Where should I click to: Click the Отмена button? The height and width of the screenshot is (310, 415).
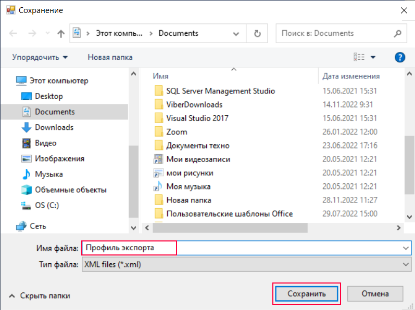point(375,293)
